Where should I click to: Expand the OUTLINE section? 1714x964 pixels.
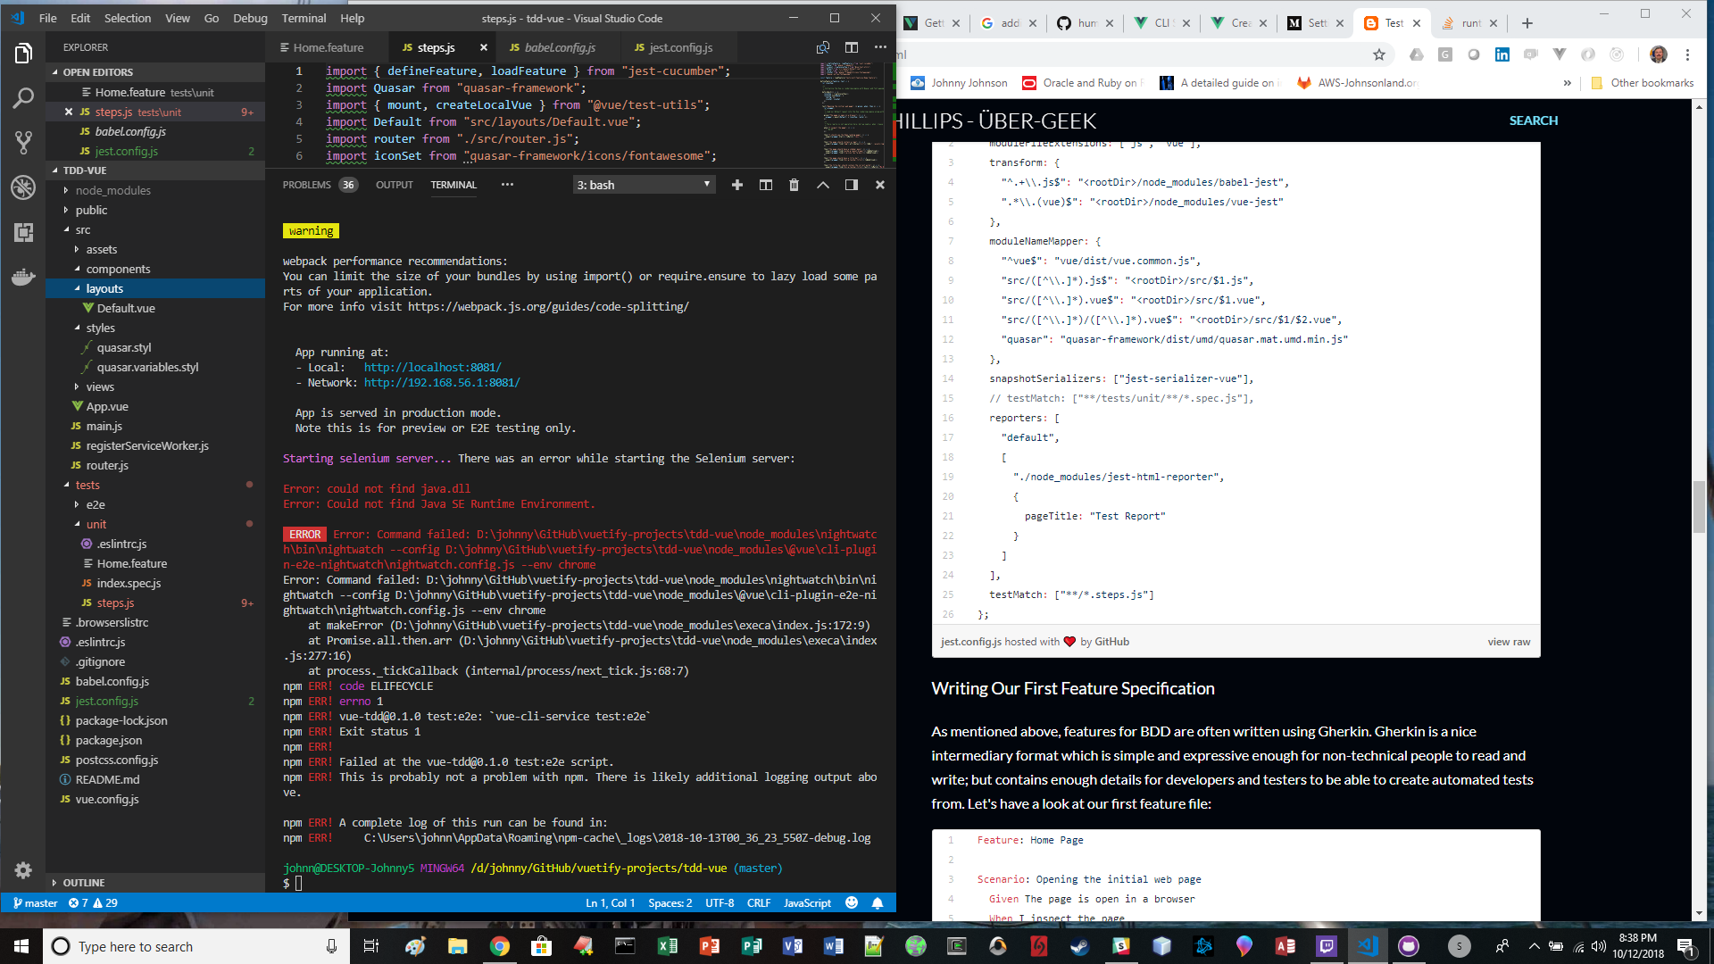point(83,882)
